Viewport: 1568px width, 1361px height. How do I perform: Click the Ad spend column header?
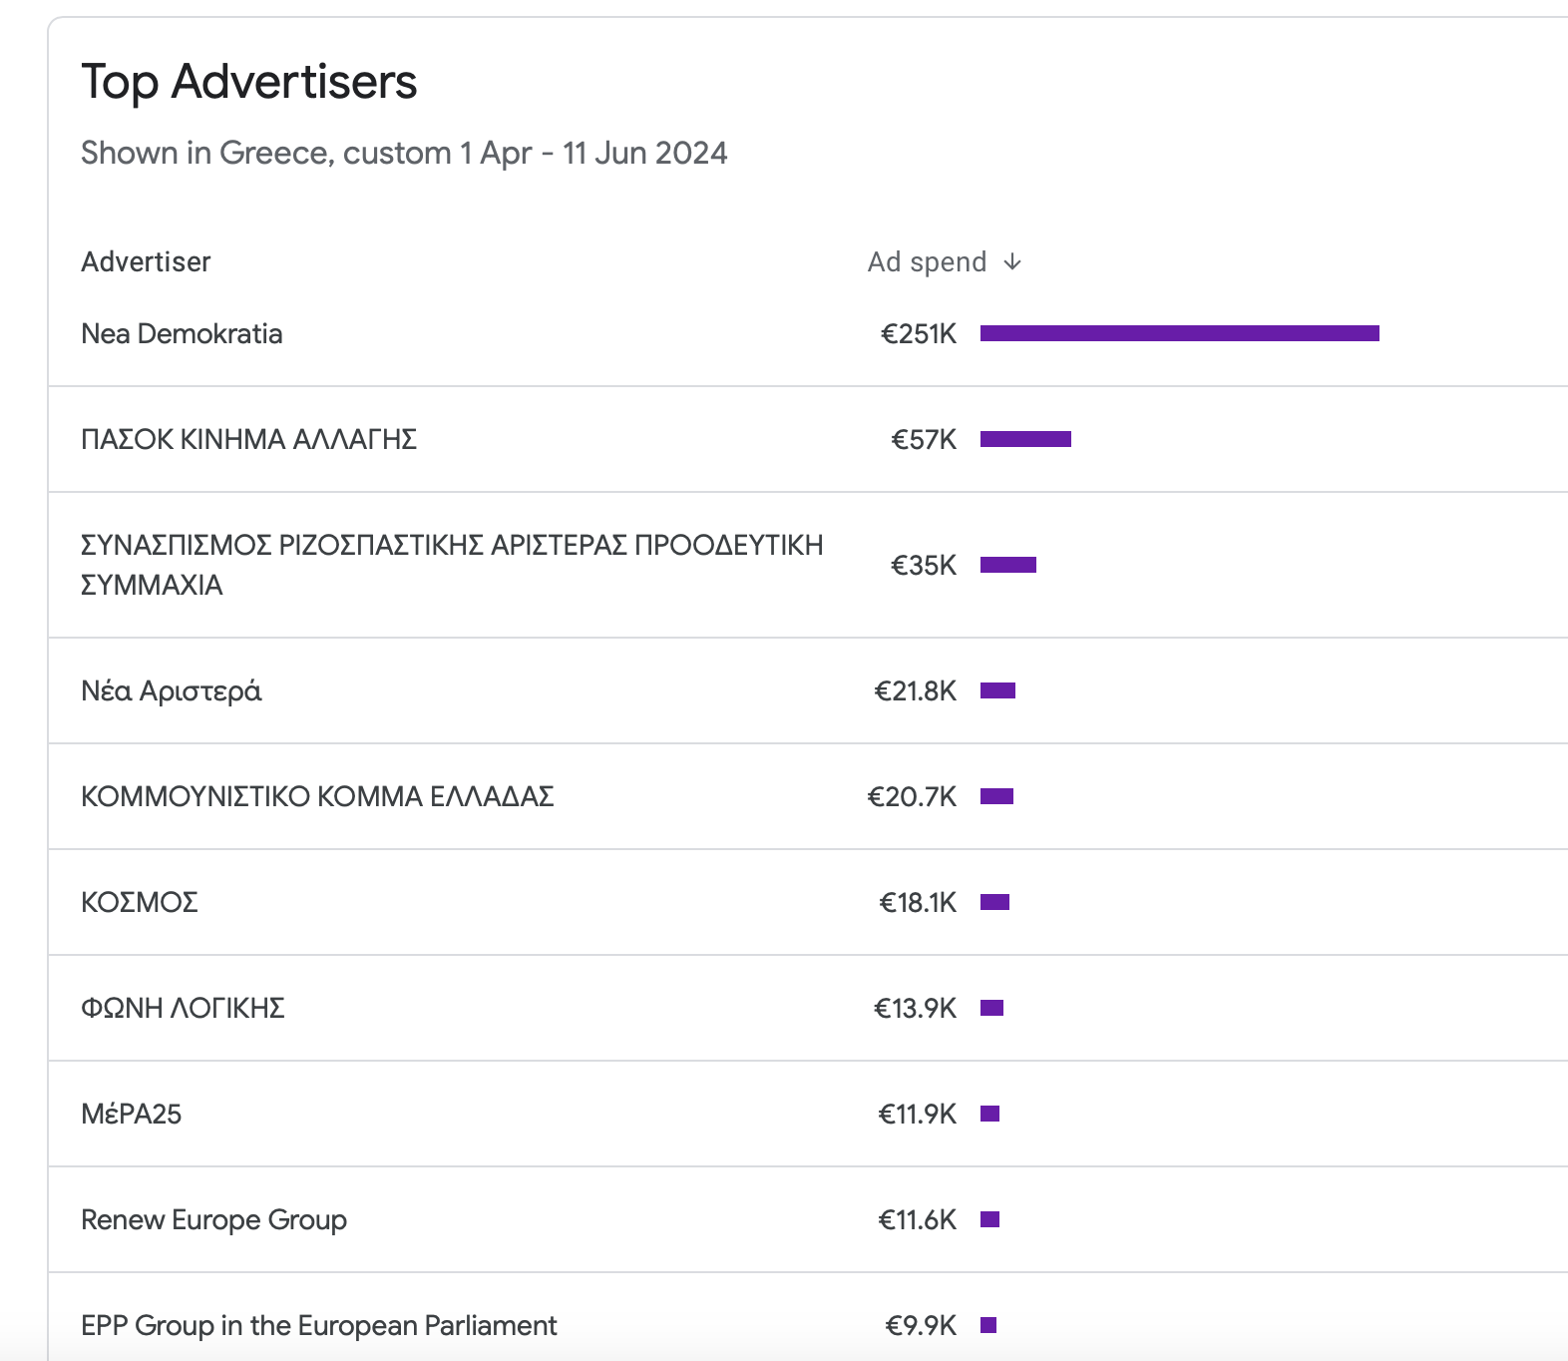(927, 261)
